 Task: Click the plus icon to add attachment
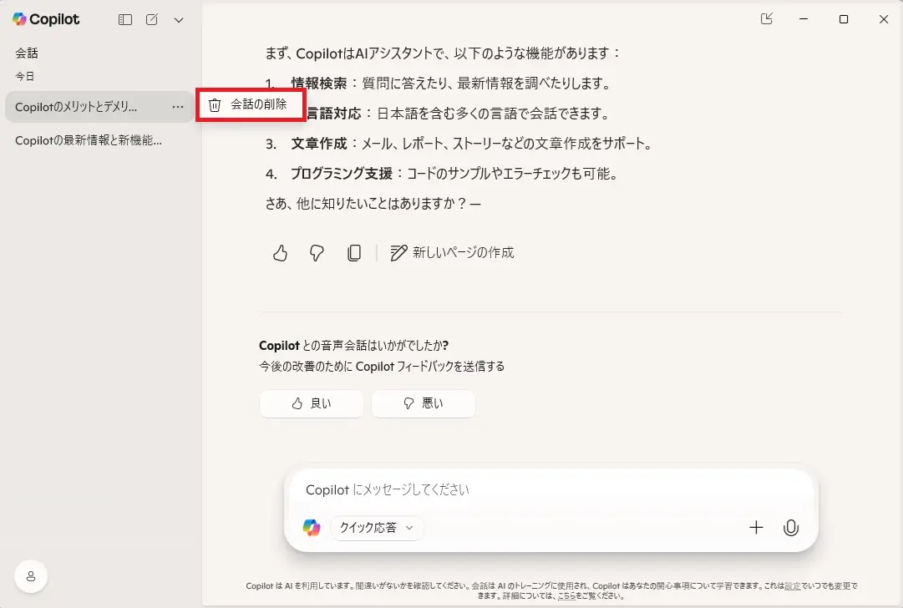(756, 527)
